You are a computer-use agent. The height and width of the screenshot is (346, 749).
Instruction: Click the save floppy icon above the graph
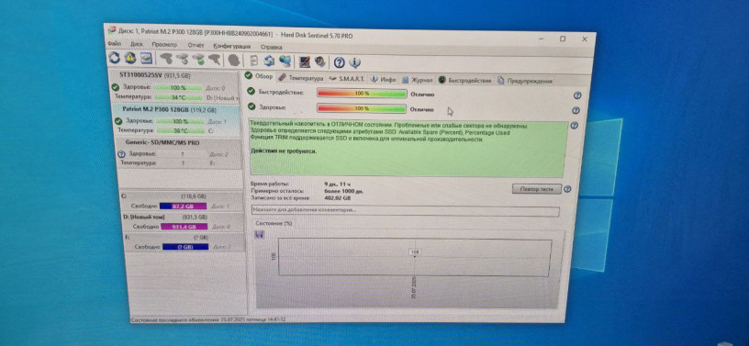coord(260,234)
